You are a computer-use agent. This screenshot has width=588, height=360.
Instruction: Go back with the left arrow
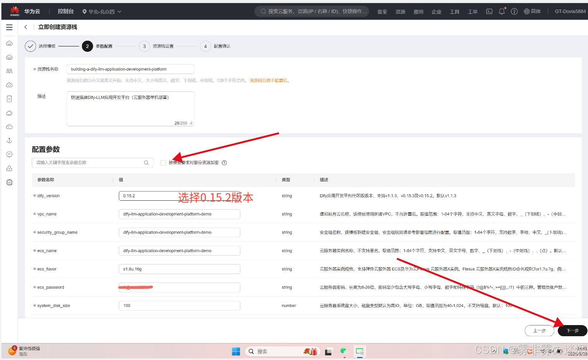26,27
